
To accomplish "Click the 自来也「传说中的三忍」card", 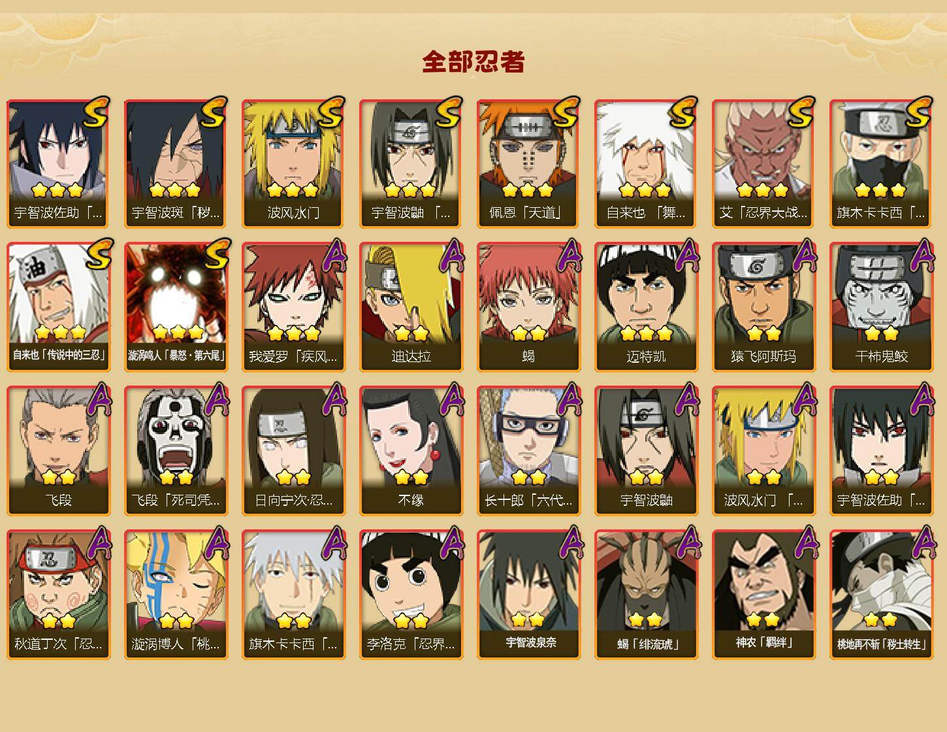I will (x=58, y=307).
